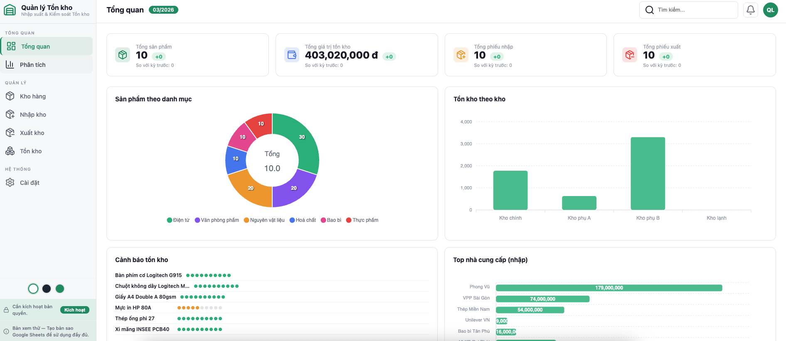Open Cài đặt settings page

(x=30, y=183)
